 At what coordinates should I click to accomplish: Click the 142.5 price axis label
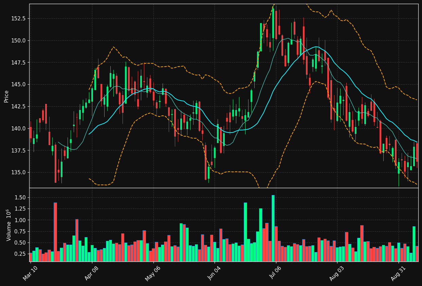18,107
